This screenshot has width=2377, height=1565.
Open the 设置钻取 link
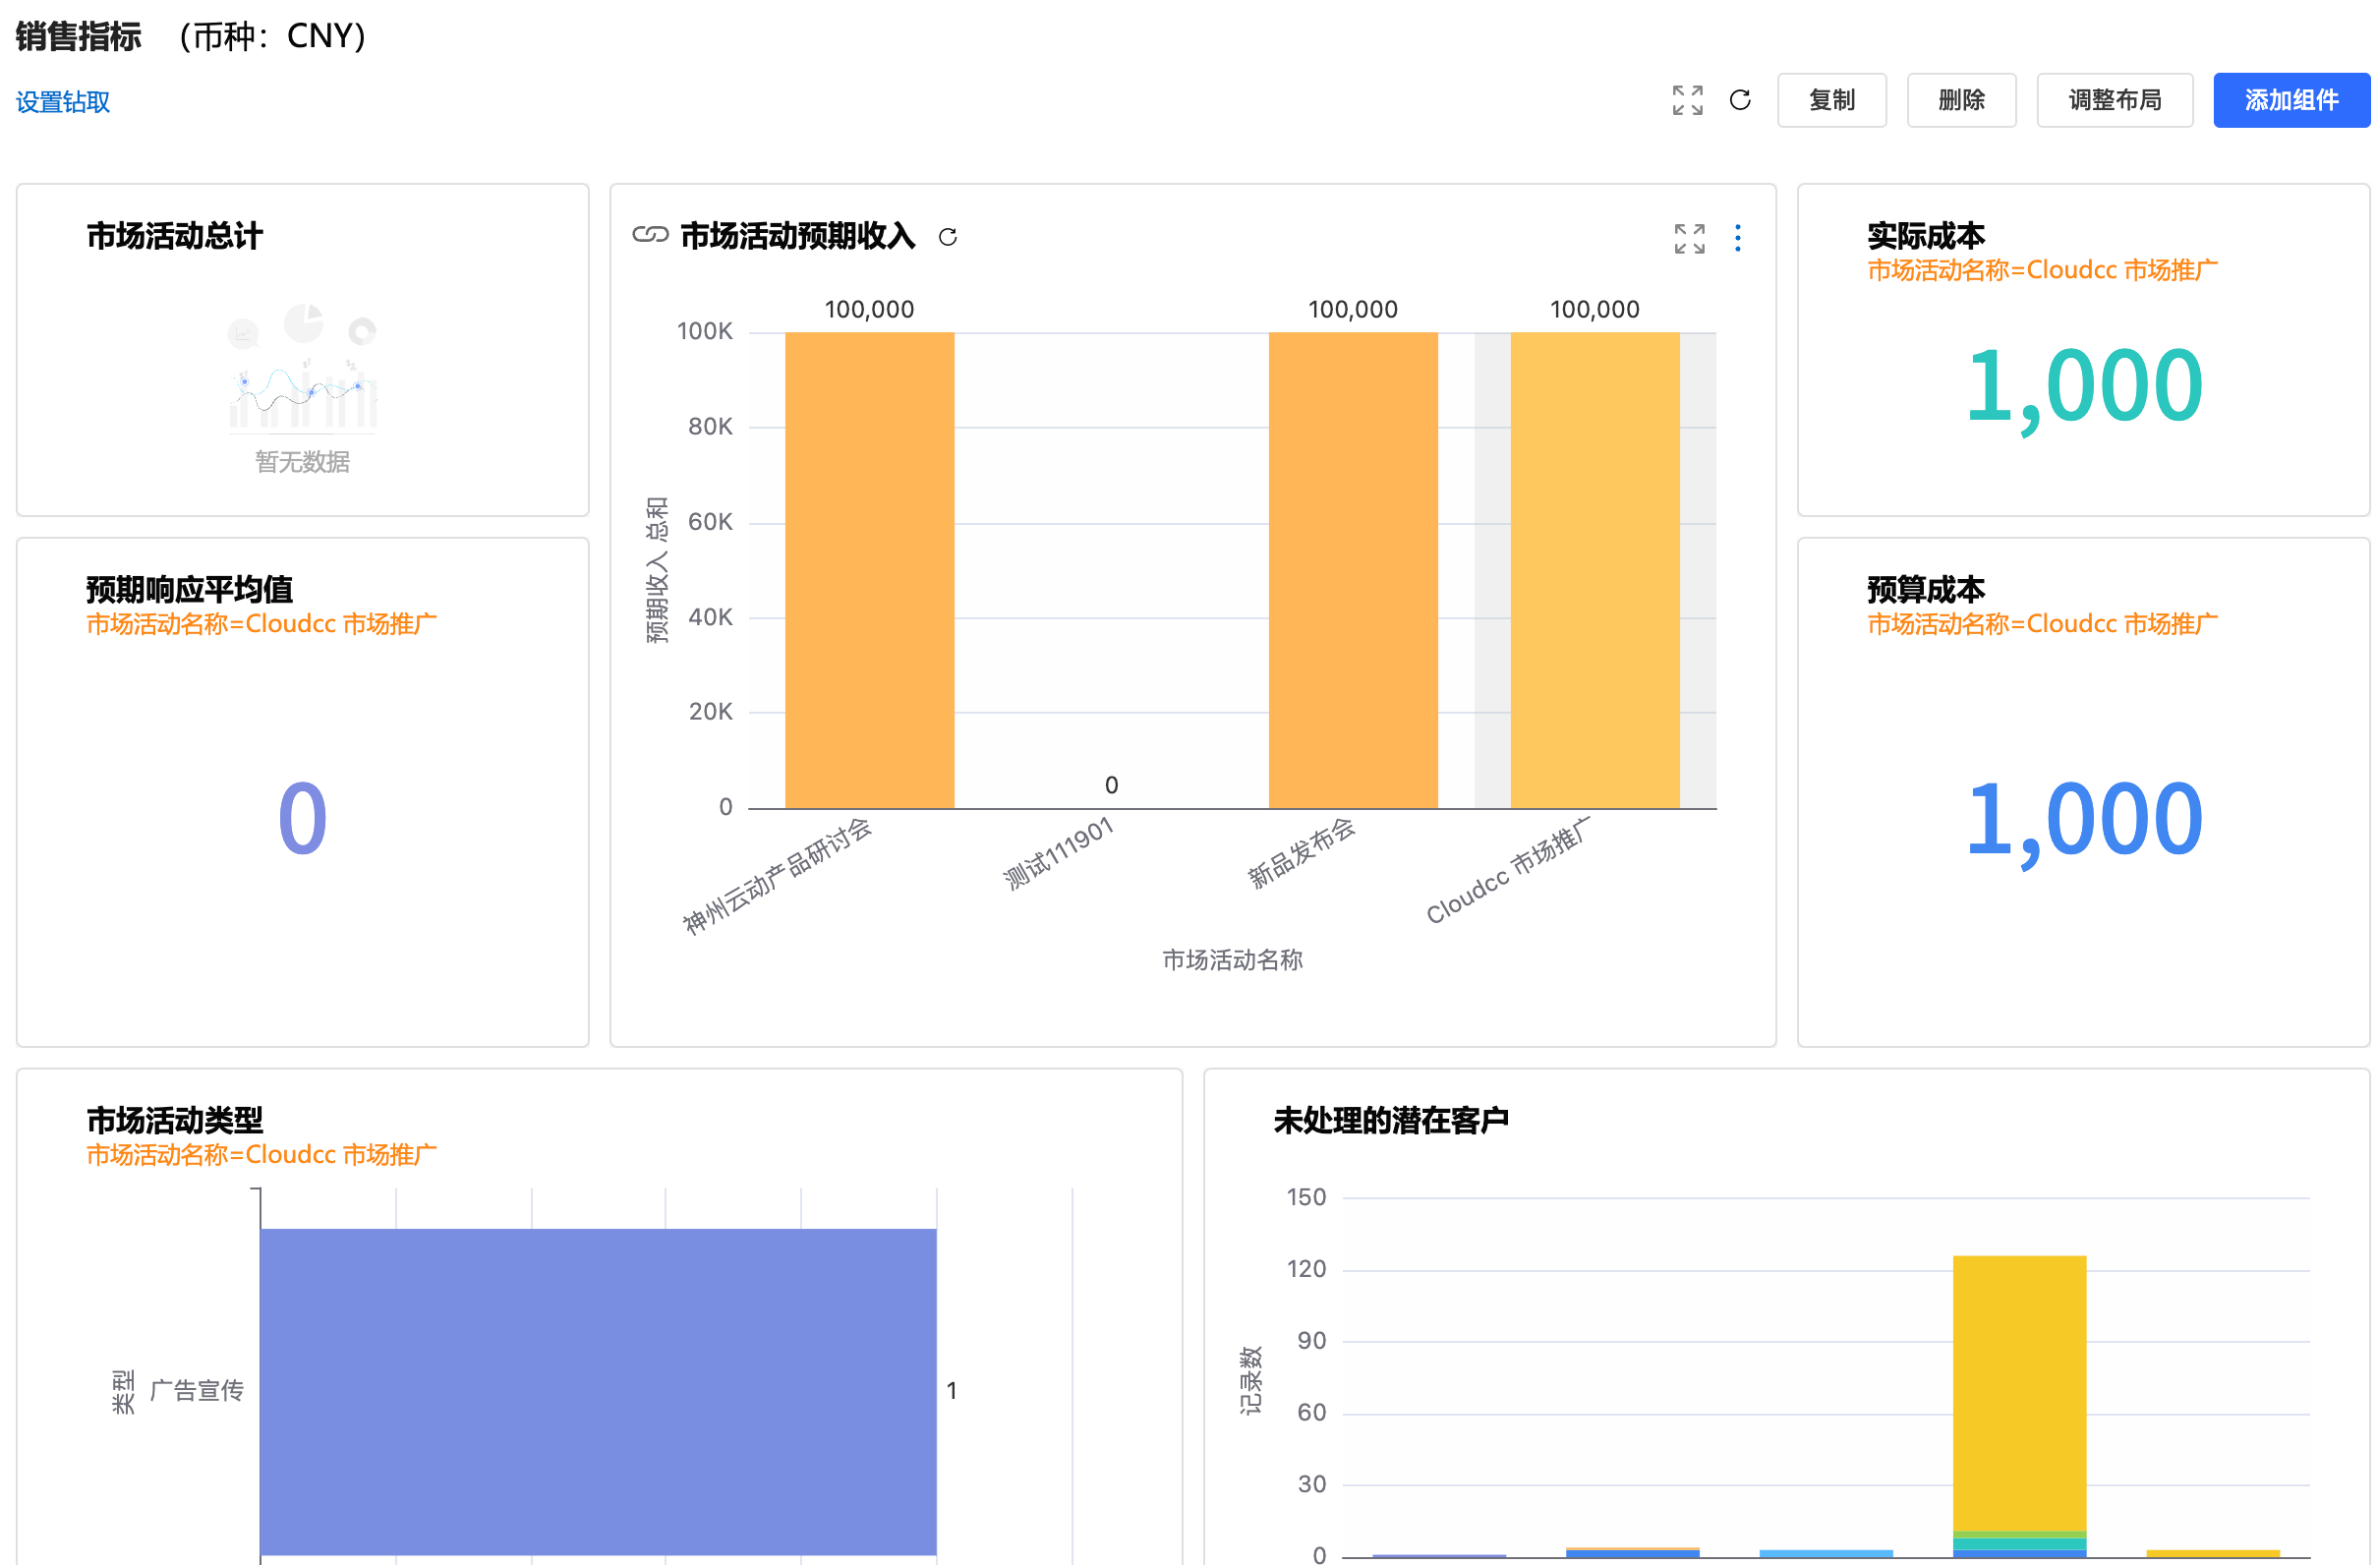pos(63,102)
